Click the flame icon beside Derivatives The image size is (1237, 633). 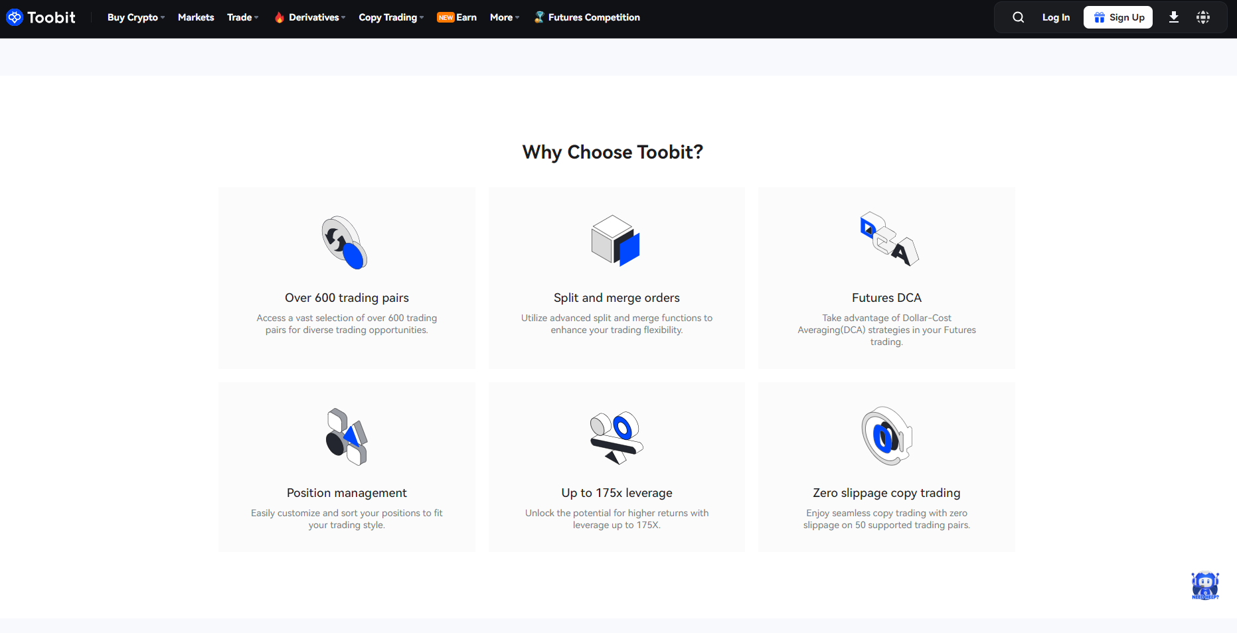click(280, 17)
